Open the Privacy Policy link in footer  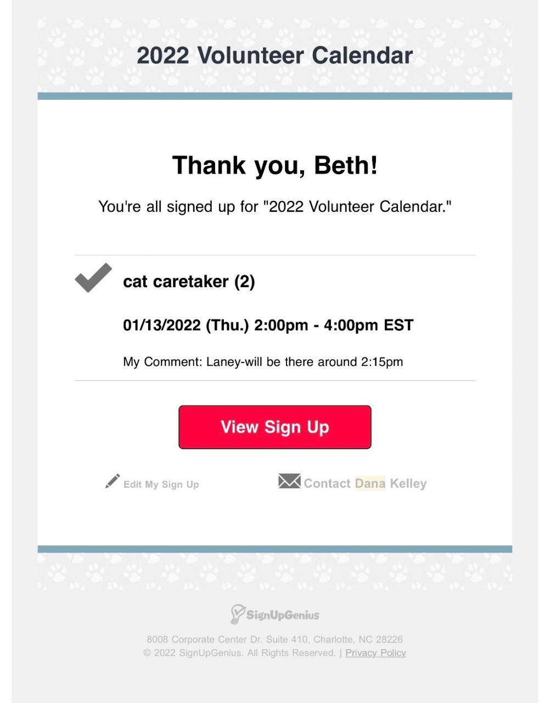[375, 653]
